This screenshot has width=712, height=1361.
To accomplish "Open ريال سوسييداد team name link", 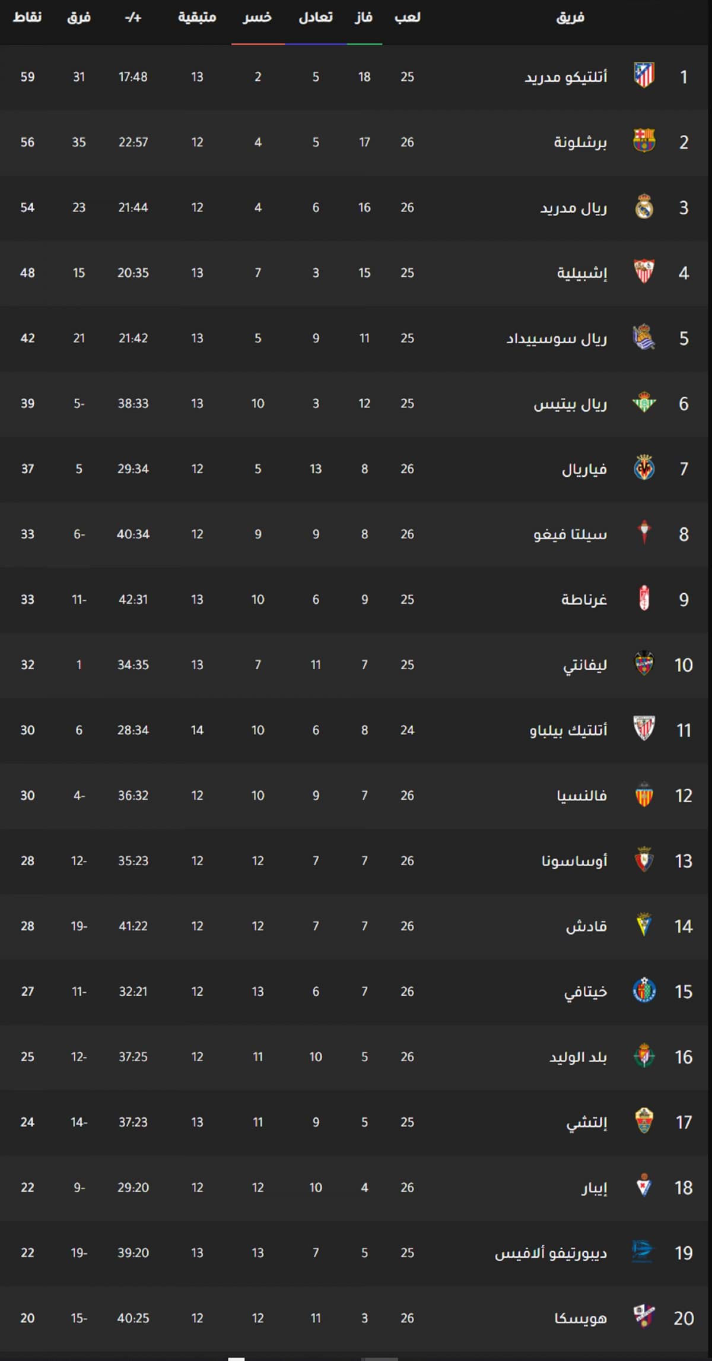I will pyautogui.click(x=557, y=338).
